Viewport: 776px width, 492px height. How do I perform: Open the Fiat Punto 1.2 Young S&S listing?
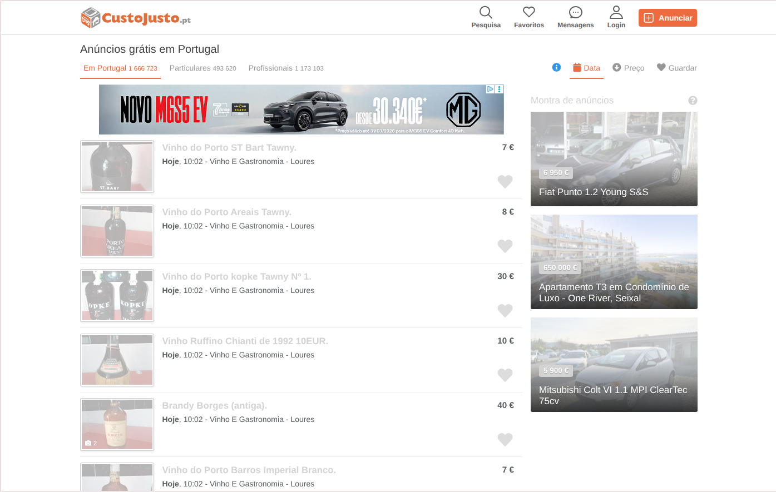(614, 159)
